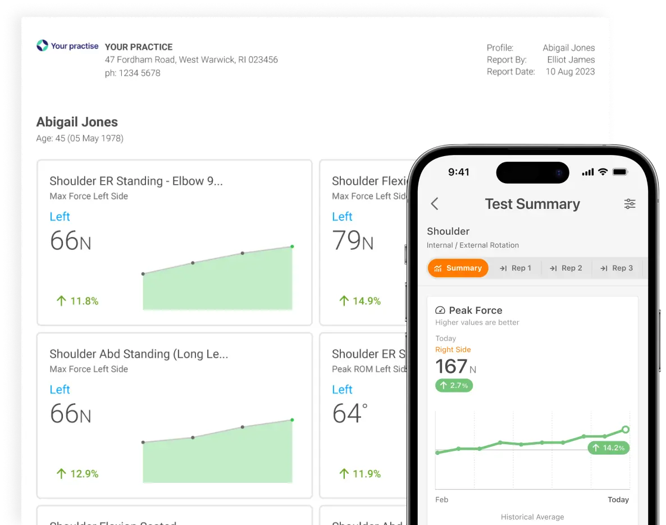
Task: Open the Shoulder ER Standing - Elbow card
Action: 174,243
